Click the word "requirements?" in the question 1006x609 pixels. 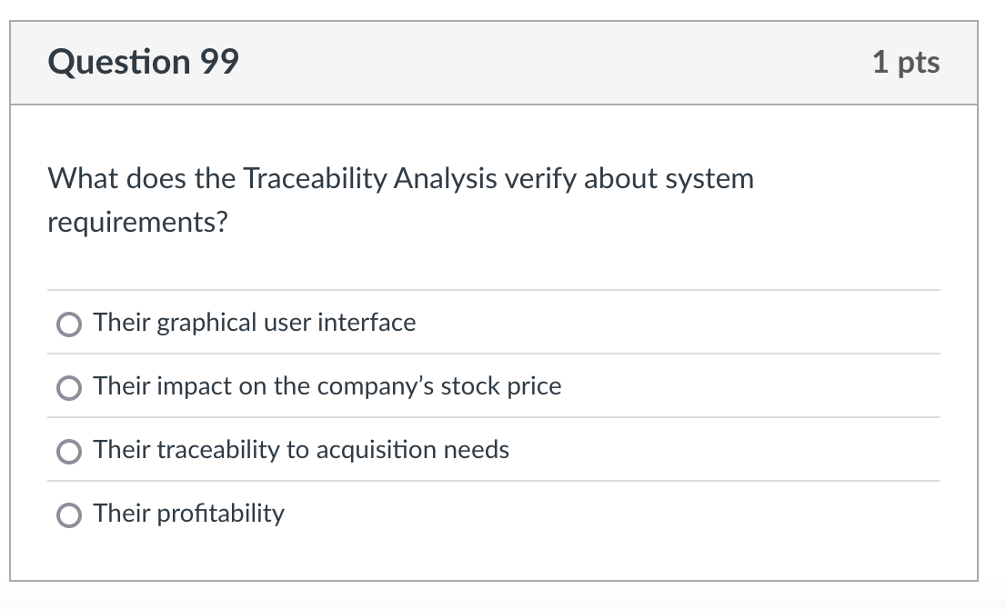click(137, 223)
